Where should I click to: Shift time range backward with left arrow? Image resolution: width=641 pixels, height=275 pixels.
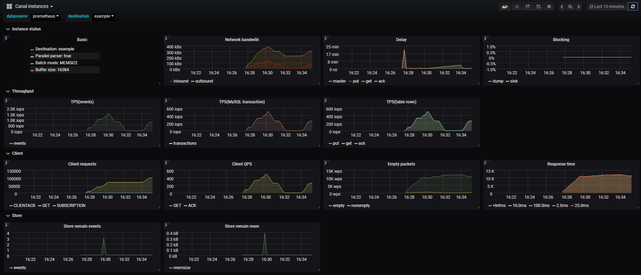(562, 7)
